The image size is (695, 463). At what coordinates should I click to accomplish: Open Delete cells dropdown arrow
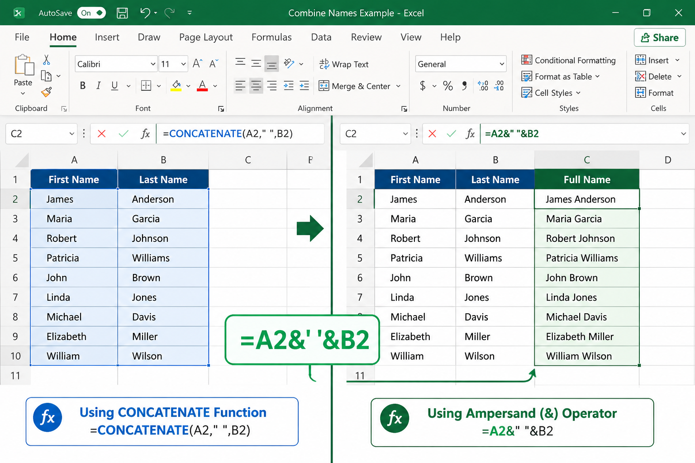[x=679, y=76]
